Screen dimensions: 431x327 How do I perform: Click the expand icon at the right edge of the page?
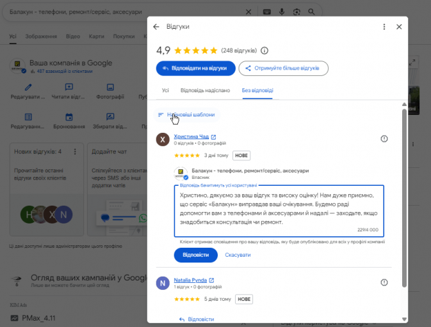pyautogui.click(x=412, y=63)
